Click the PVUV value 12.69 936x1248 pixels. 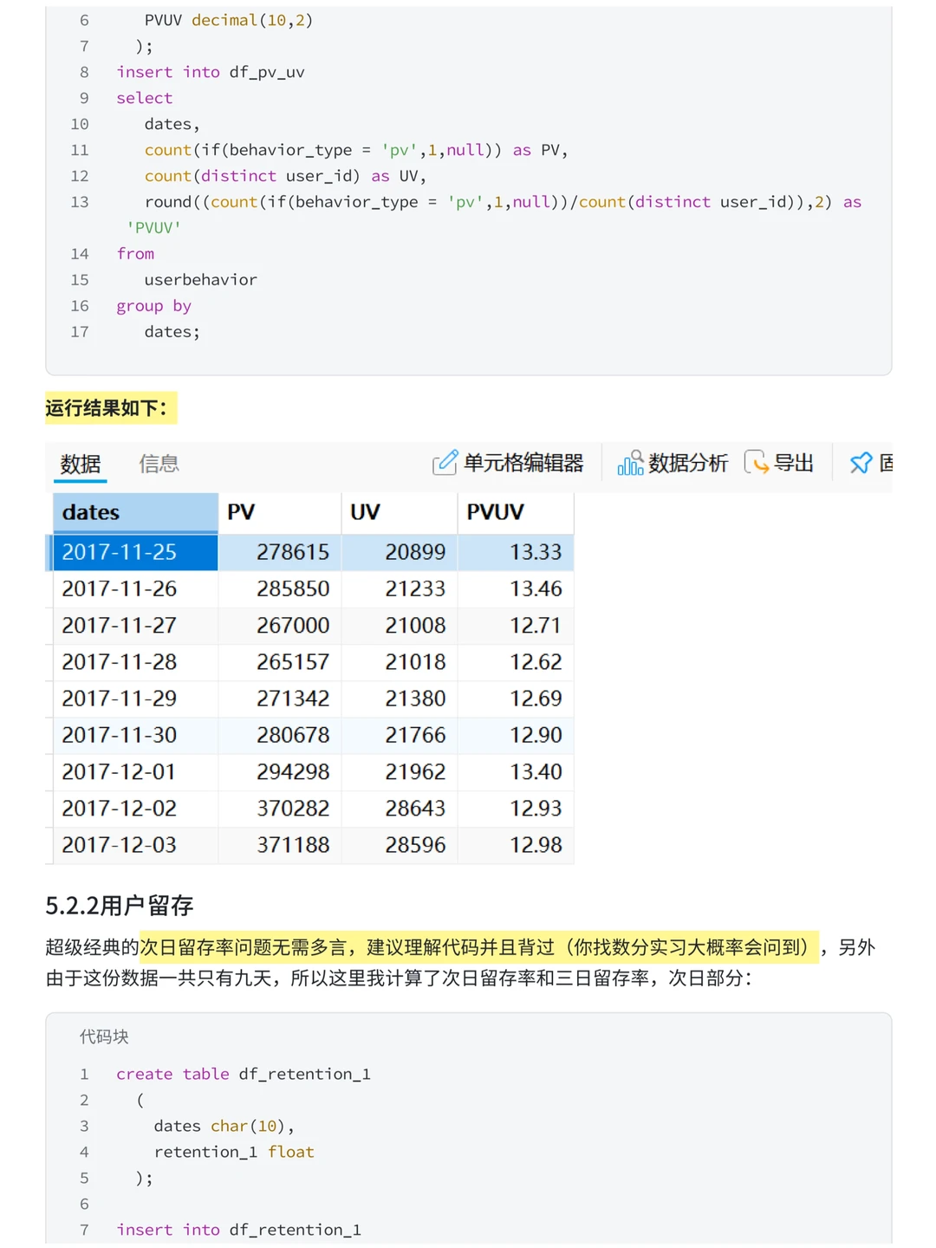point(516,698)
